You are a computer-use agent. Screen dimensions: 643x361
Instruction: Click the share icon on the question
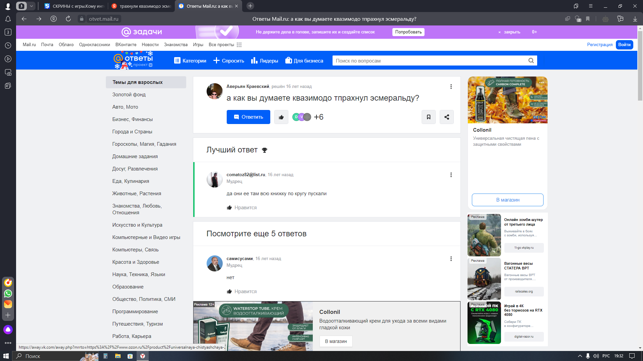(x=446, y=117)
